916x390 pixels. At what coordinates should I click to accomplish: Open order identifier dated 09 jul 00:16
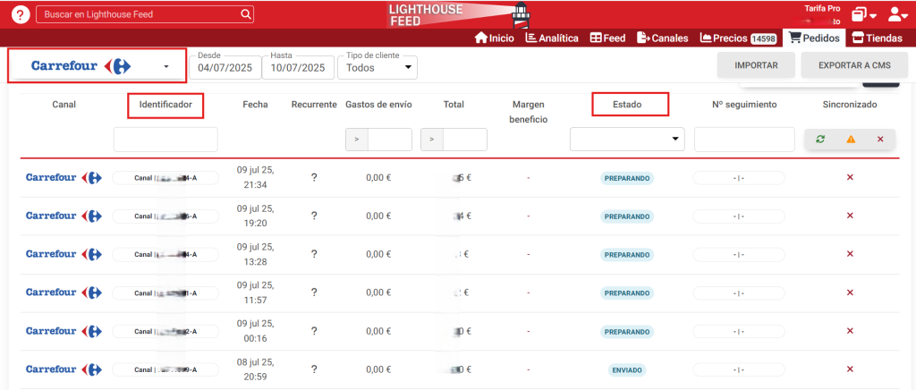[x=165, y=331]
